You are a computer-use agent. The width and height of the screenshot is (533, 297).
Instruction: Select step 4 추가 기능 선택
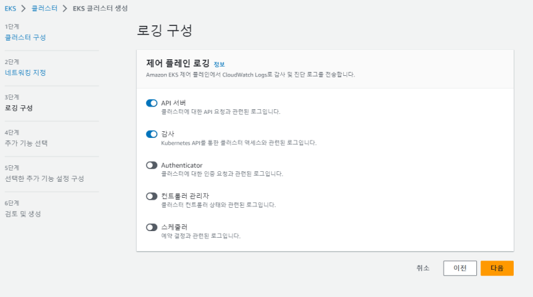tap(26, 143)
